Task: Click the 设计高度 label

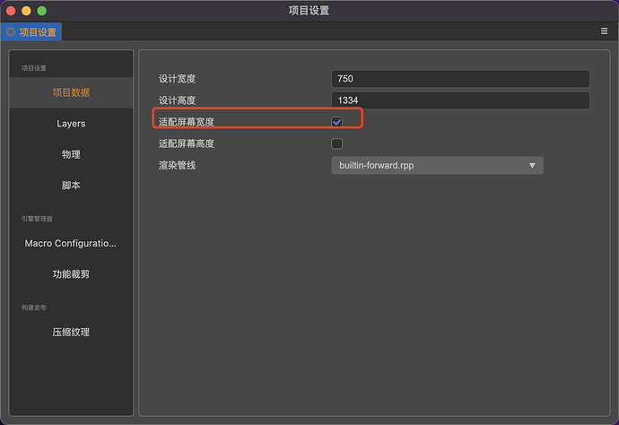Action: coord(177,100)
